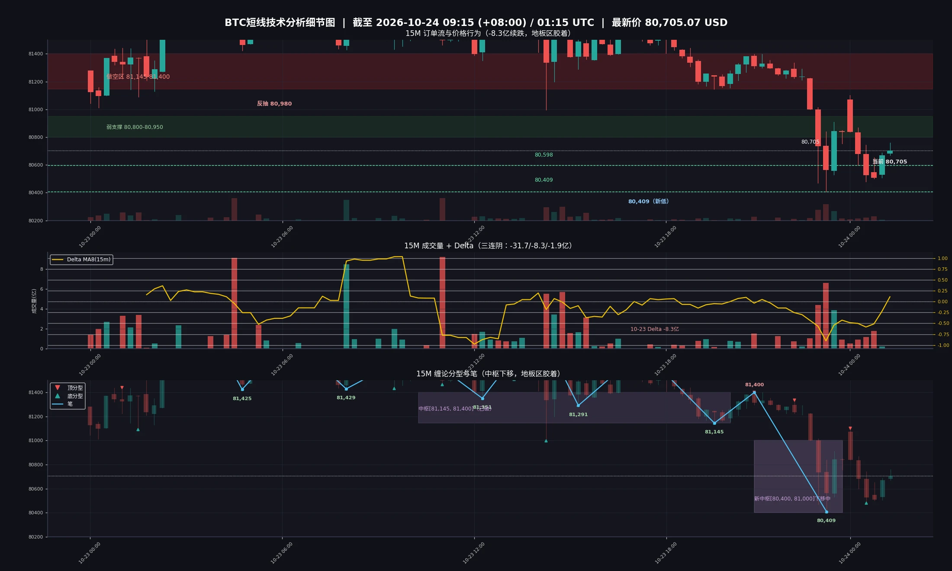Click the 中枢[81,145, 81,400] box label
This screenshot has width=952, height=571.
[x=454, y=409]
